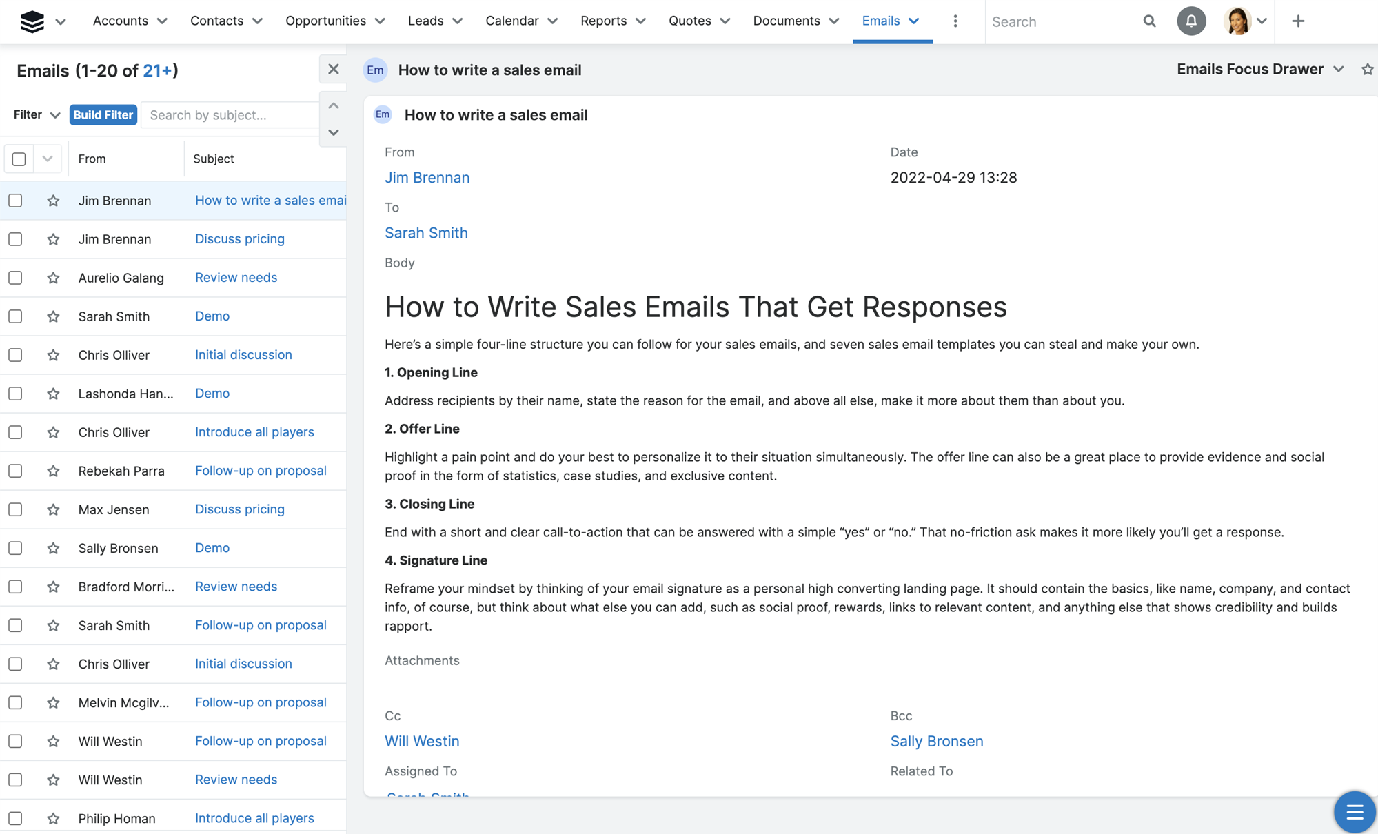Viewport: 1378px width, 834px height.
Task: Open the floating action menu at bottom right
Action: coord(1354,811)
